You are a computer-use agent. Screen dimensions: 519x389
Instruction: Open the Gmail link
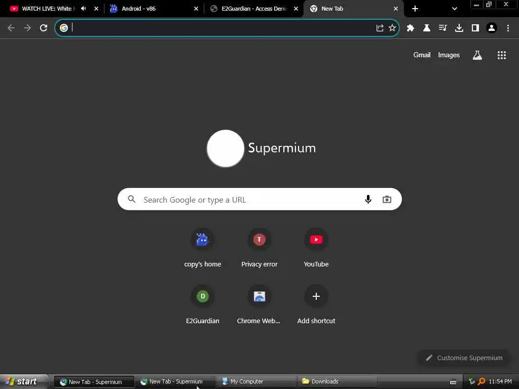pos(422,55)
